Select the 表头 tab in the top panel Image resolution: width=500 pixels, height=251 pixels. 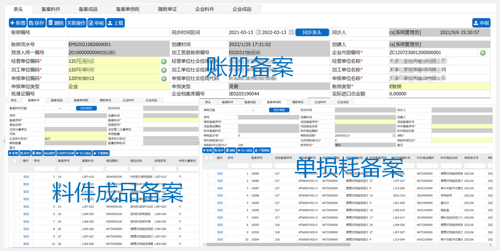(18, 9)
